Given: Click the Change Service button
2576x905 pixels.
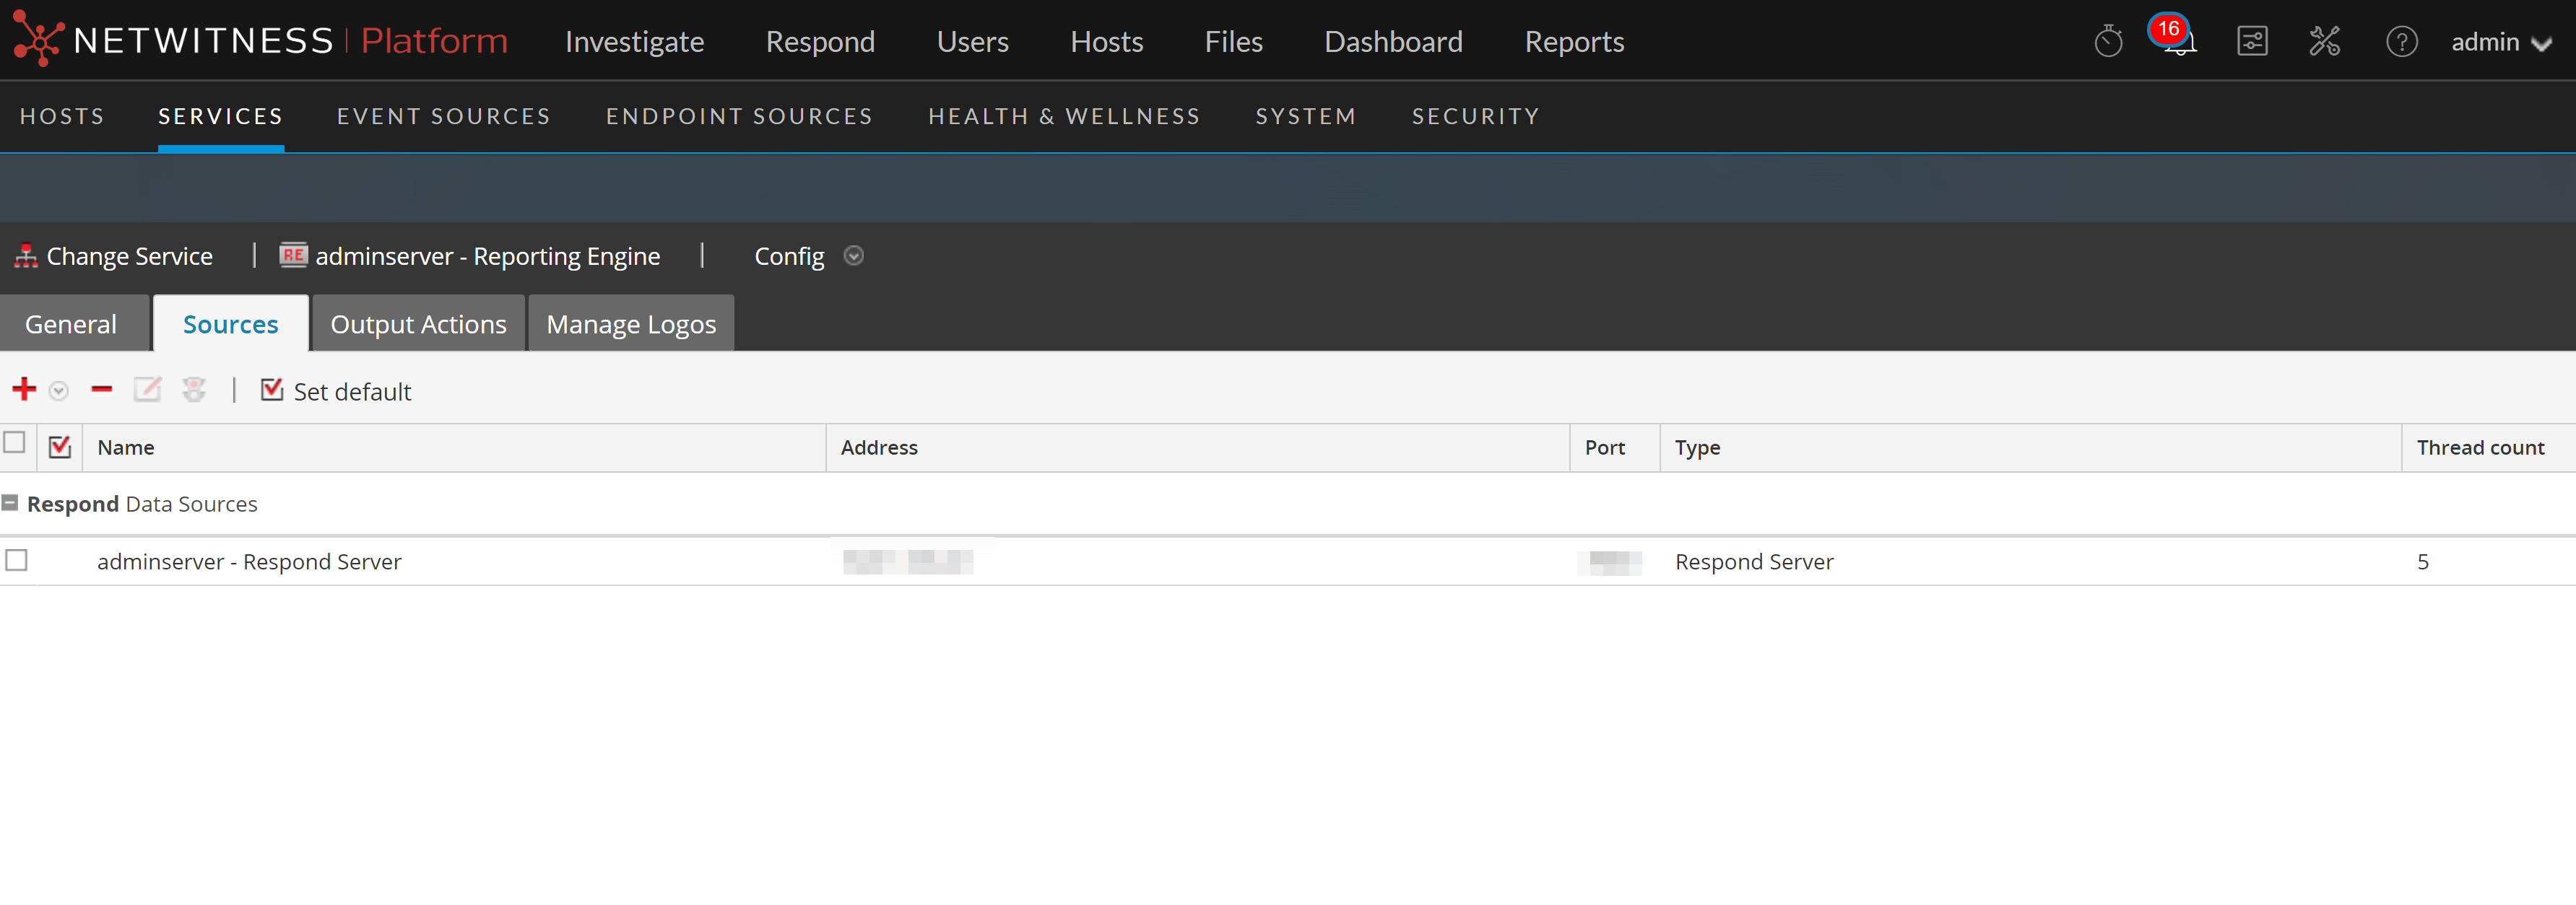Looking at the screenshot, I should coord(114,257).
